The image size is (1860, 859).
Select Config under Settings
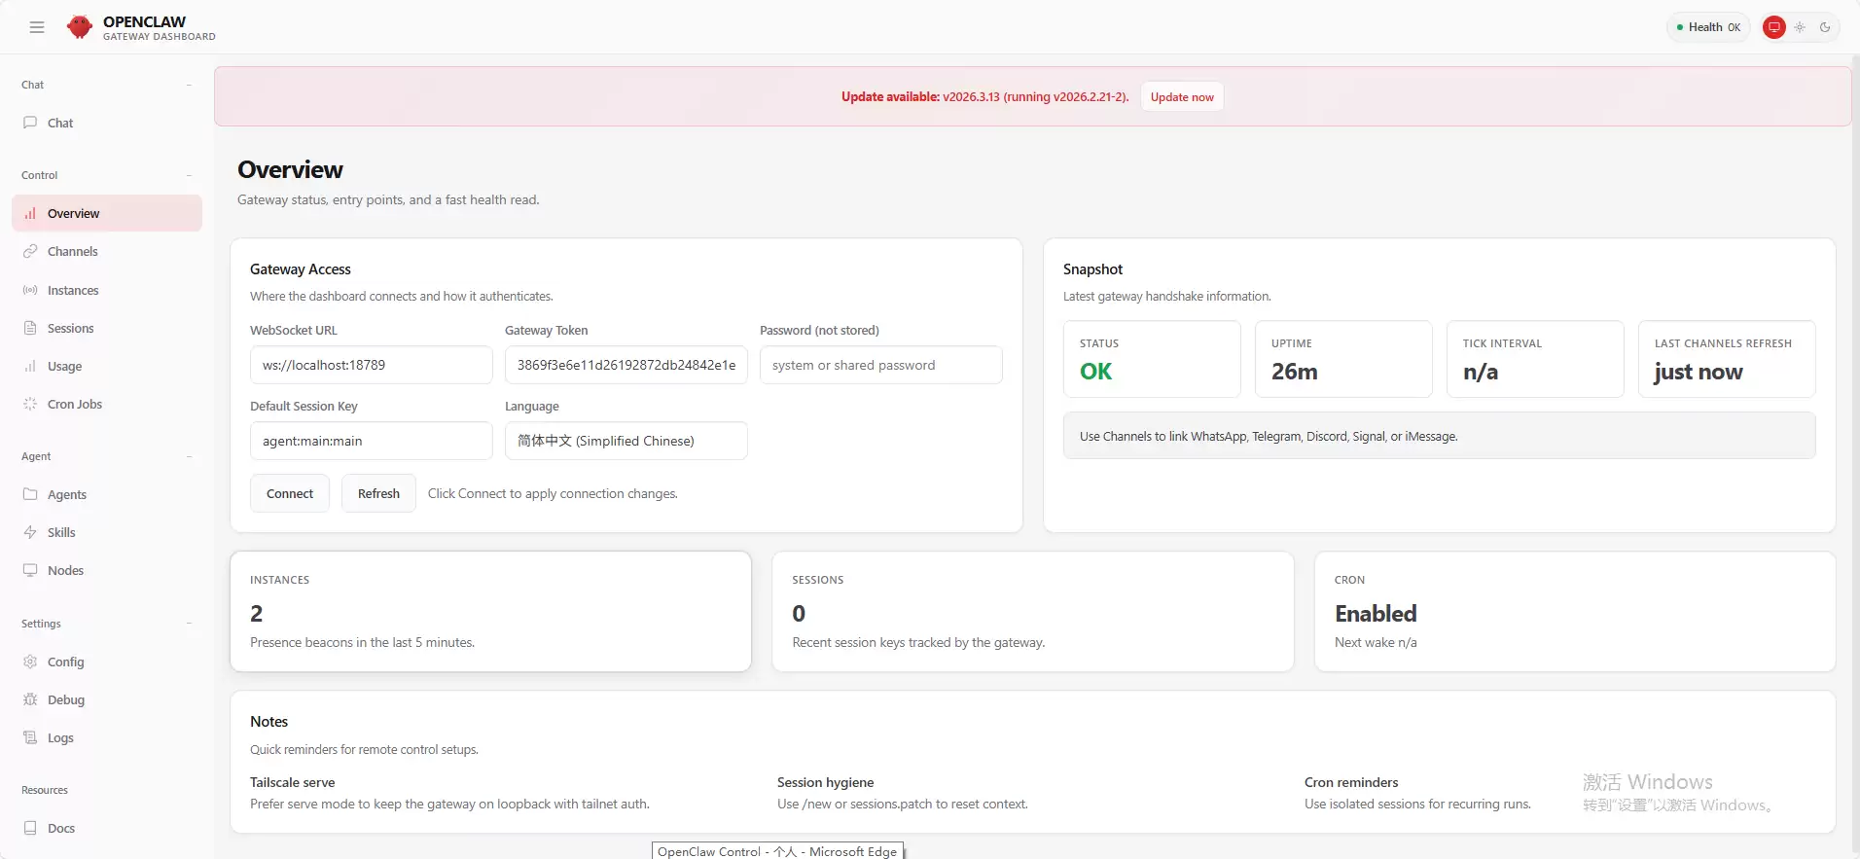click(65, 662)
